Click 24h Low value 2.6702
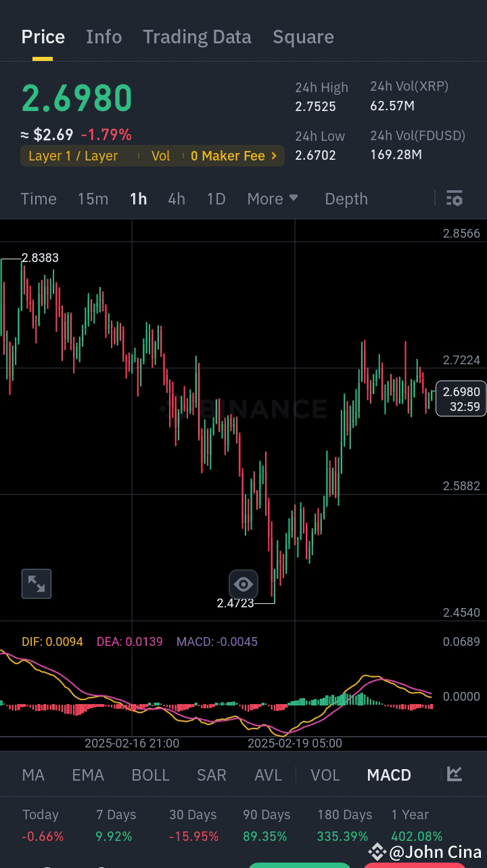The height and width of the screenshot is (868, 487). 315,155
